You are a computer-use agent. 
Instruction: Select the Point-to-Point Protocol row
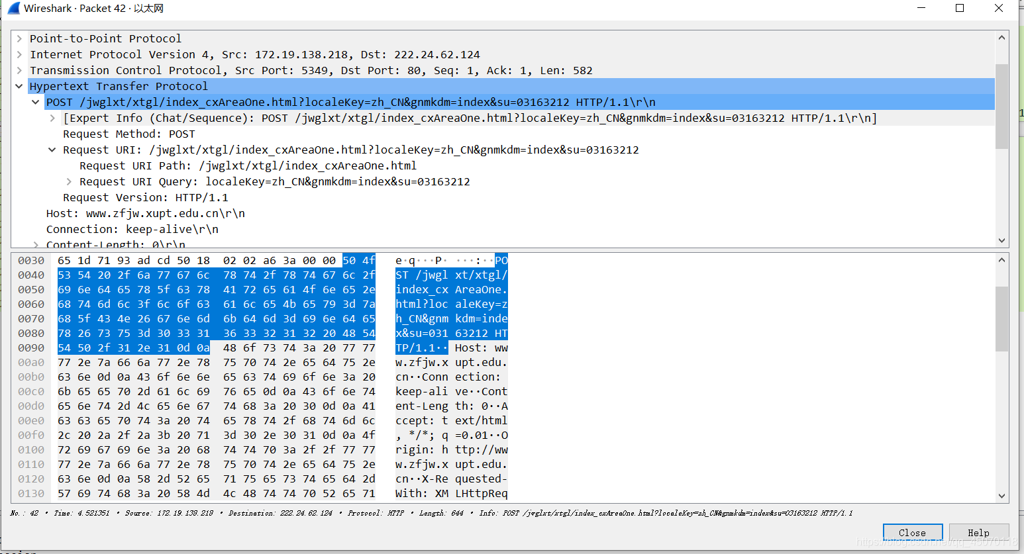(x=503, y=38)
